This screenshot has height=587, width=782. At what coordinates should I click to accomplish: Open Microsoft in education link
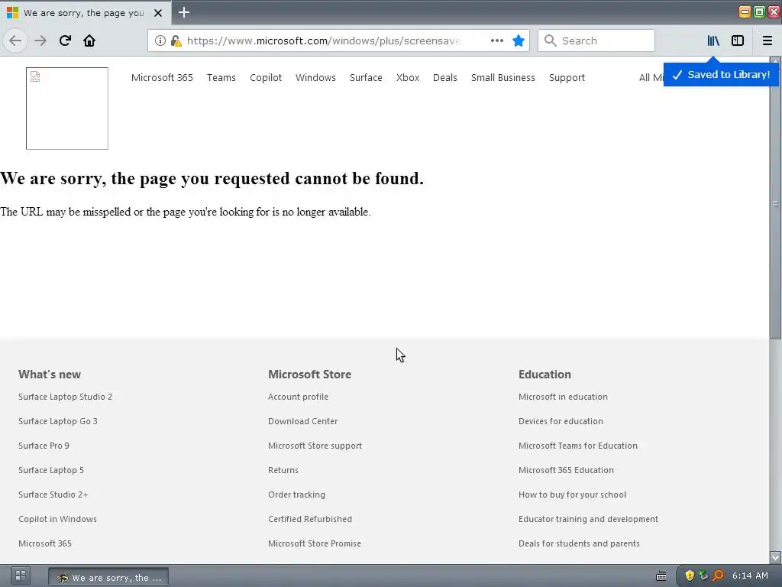563,397
